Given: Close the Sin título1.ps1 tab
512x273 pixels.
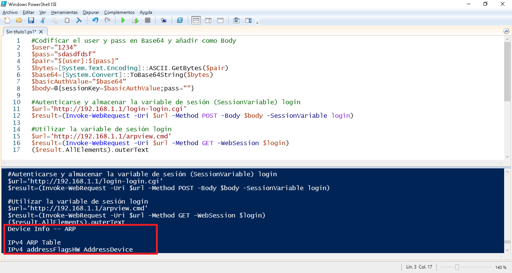Looking at the screenshot, I should [x=41, y=32].
